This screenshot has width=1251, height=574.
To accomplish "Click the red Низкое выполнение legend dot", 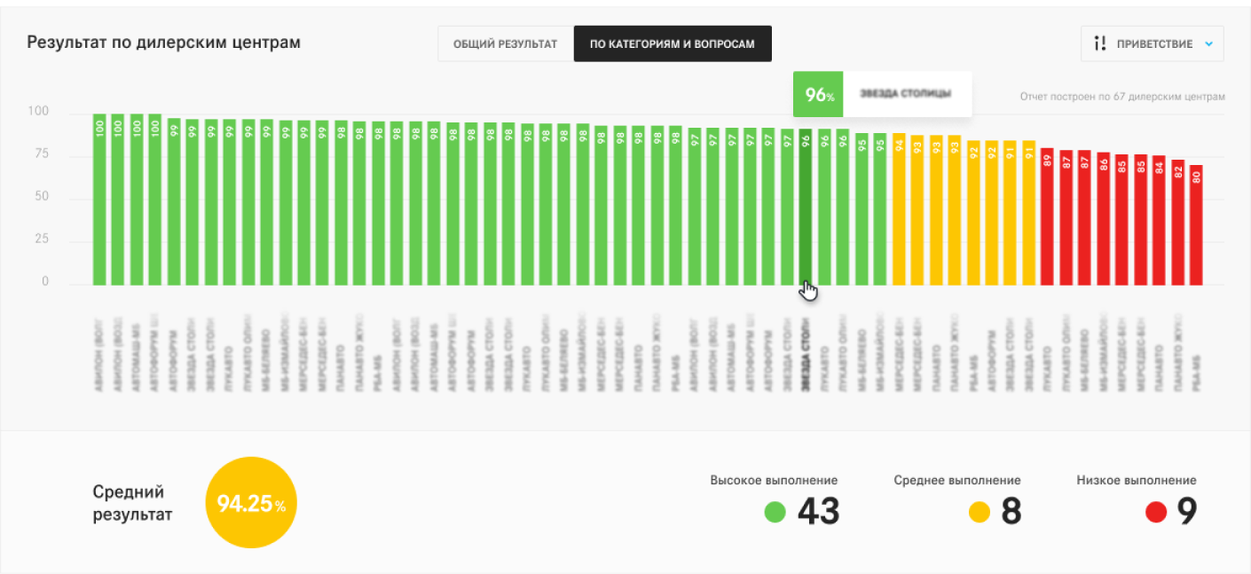I will [1155, 512].
